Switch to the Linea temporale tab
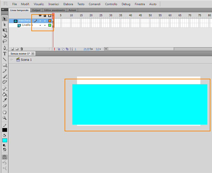This screenshot has height=173, width=212. (x=19, y=10)
